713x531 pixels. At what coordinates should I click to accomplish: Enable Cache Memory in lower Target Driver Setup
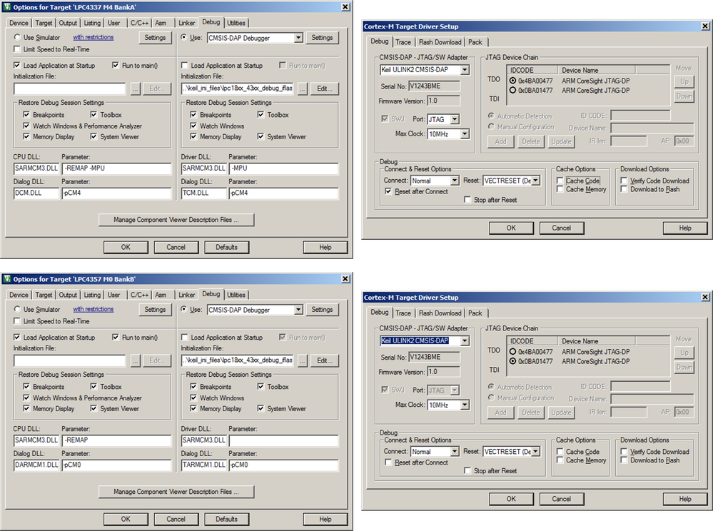[560, 460]
